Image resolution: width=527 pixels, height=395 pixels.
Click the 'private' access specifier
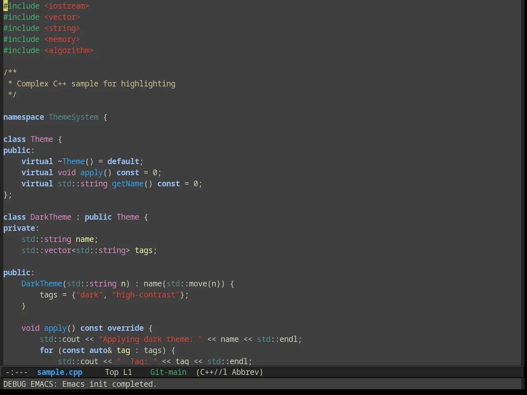click(x=19, y=228)
